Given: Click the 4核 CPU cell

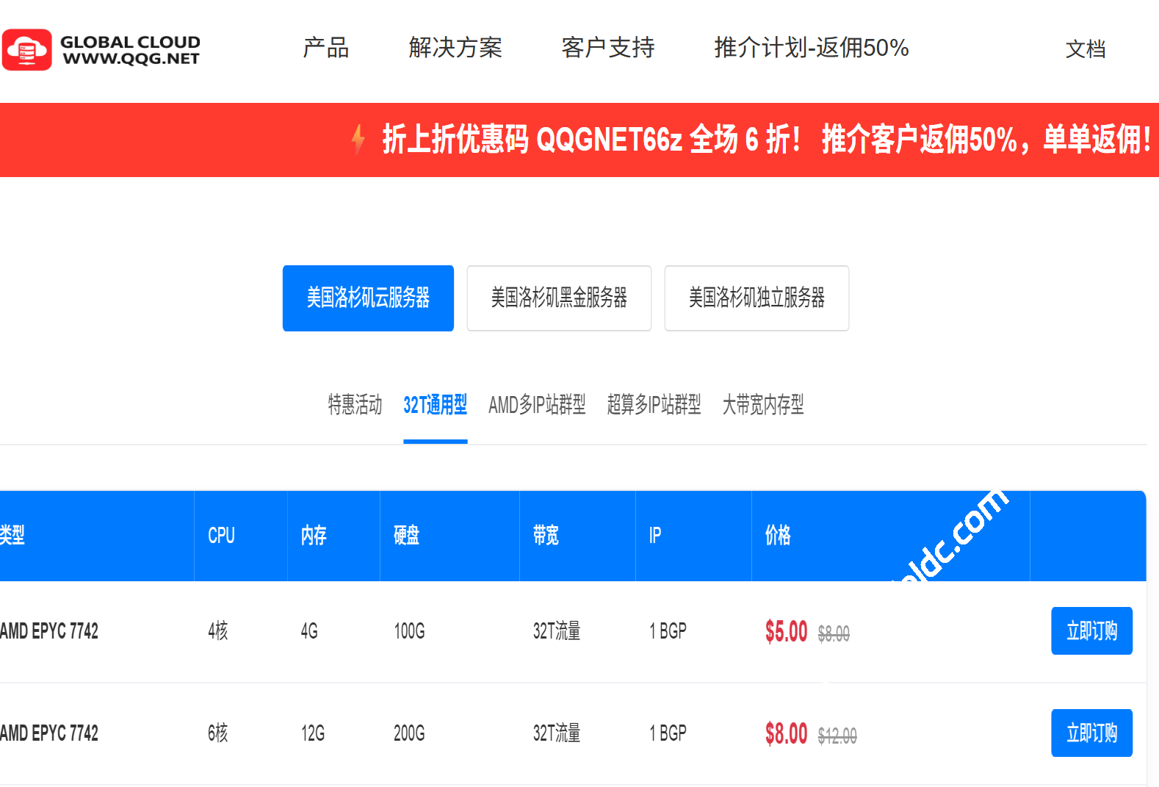Looking at the screenshot, I should (218, 631).
